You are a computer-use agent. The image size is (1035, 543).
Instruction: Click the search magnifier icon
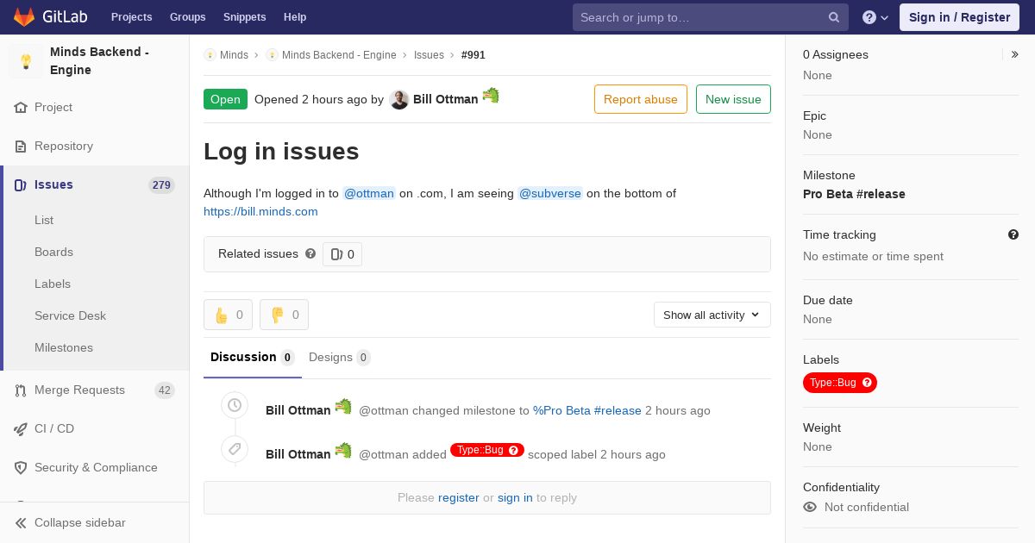coord(834,17)
